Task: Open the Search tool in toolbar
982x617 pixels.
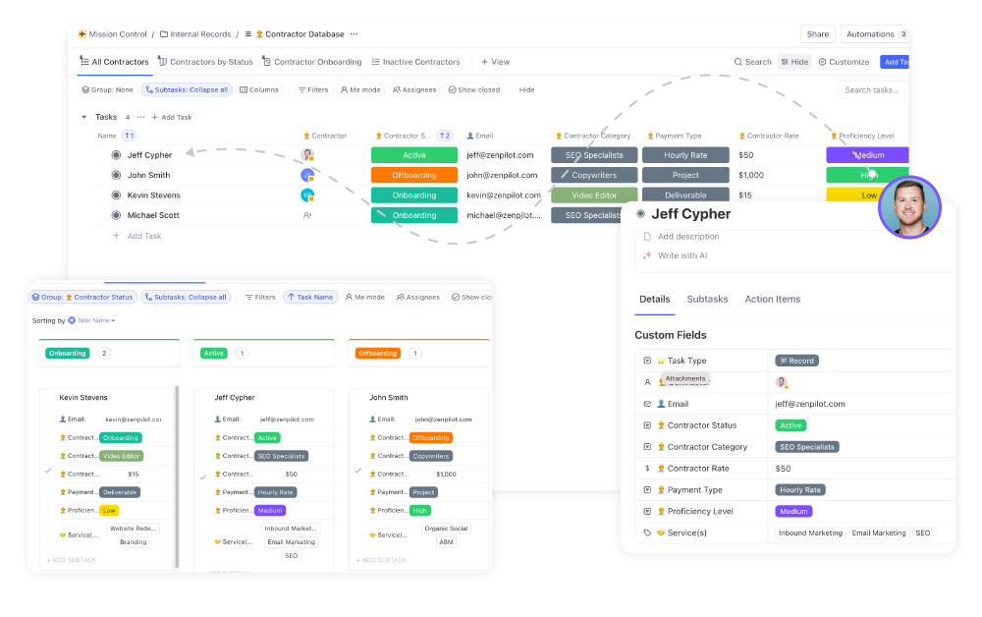Action: [x=752, y=61]
